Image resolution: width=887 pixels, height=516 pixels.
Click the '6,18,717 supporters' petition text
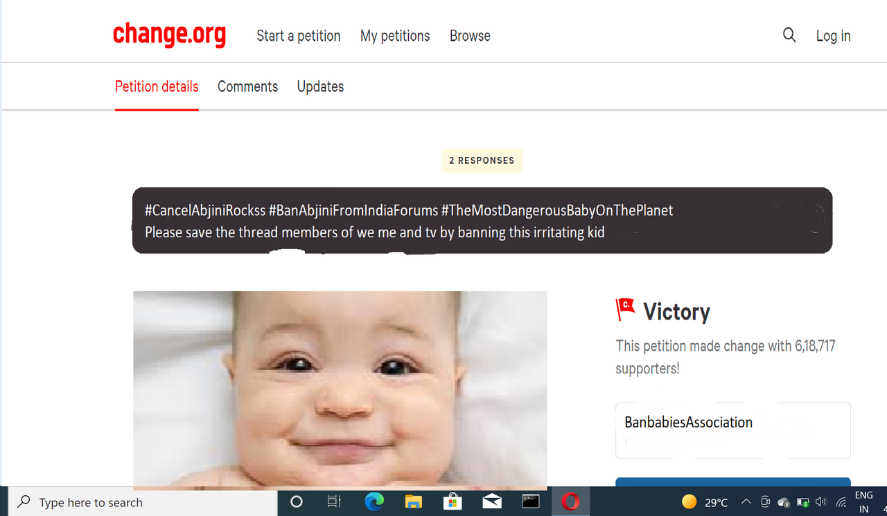point(726,357)
